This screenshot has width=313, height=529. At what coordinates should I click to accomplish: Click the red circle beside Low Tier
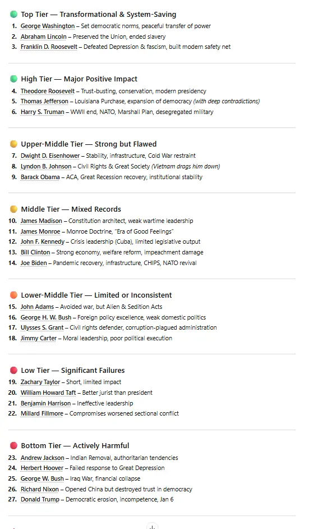click(x=14, y=370)
